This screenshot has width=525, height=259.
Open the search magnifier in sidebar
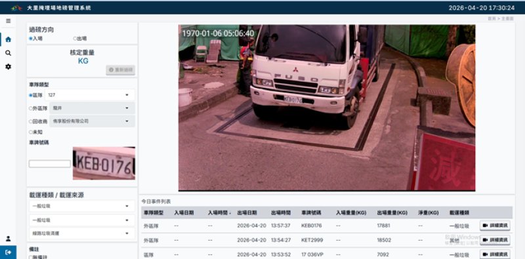9,53
